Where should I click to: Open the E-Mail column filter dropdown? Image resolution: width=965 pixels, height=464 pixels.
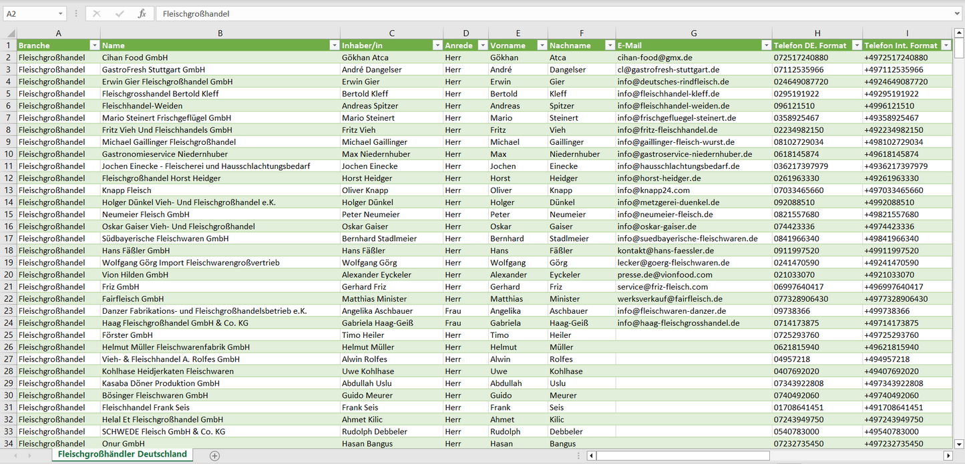click(765, 45)
